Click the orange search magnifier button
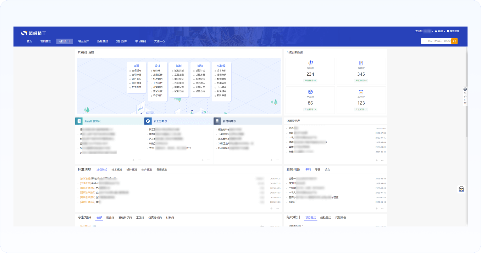Viewport: 481px width, 253px height. pyautogui.click(x=454, y=41)
